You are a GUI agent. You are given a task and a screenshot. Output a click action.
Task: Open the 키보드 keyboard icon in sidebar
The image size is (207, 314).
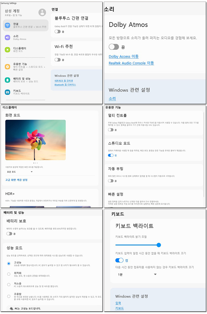[8, 92]
